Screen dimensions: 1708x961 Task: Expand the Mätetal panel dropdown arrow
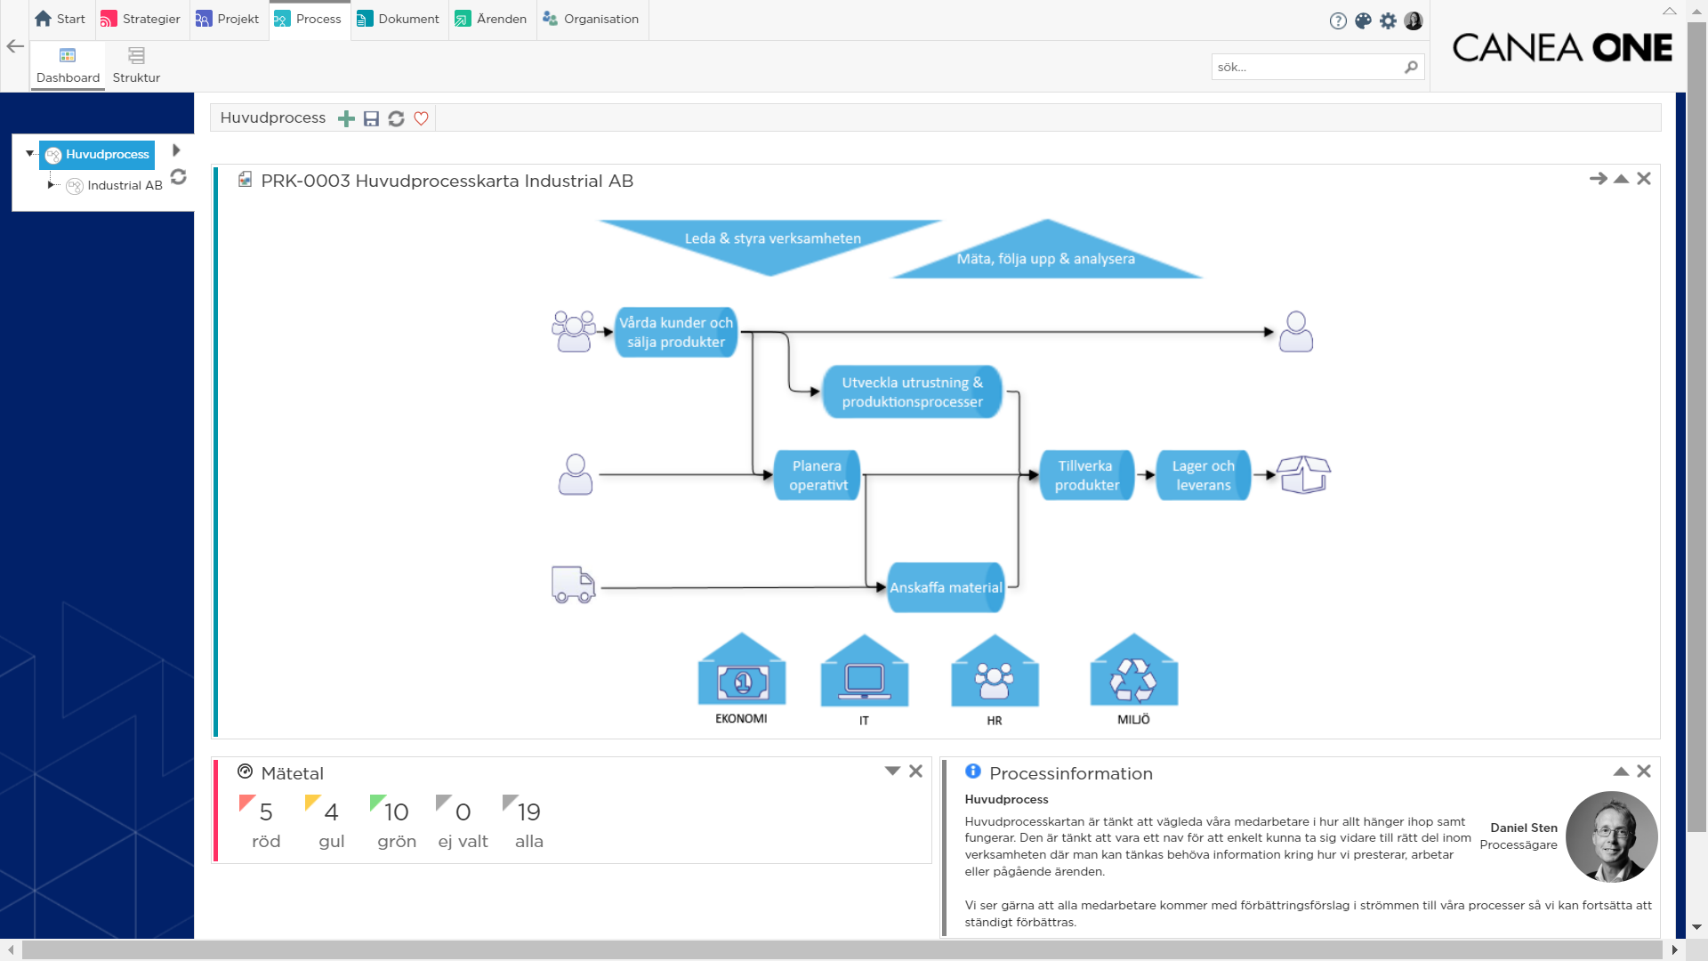coord(892,771)
